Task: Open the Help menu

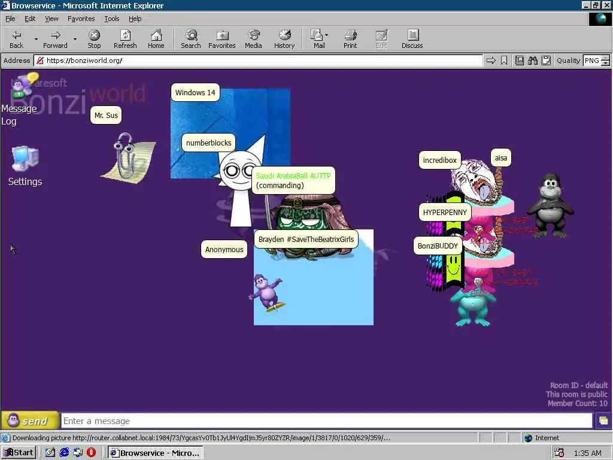Action: 135,19
